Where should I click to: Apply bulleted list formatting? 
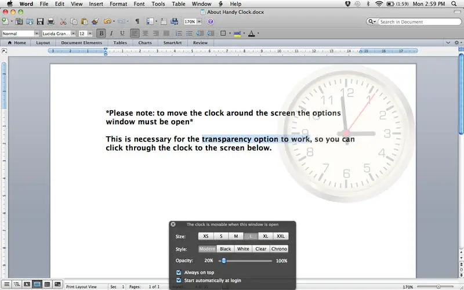(x=190, y=34)
